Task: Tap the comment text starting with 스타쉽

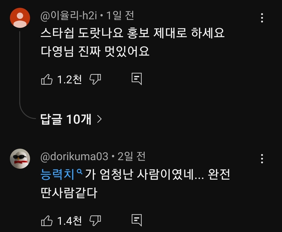Action: point(132,33)
